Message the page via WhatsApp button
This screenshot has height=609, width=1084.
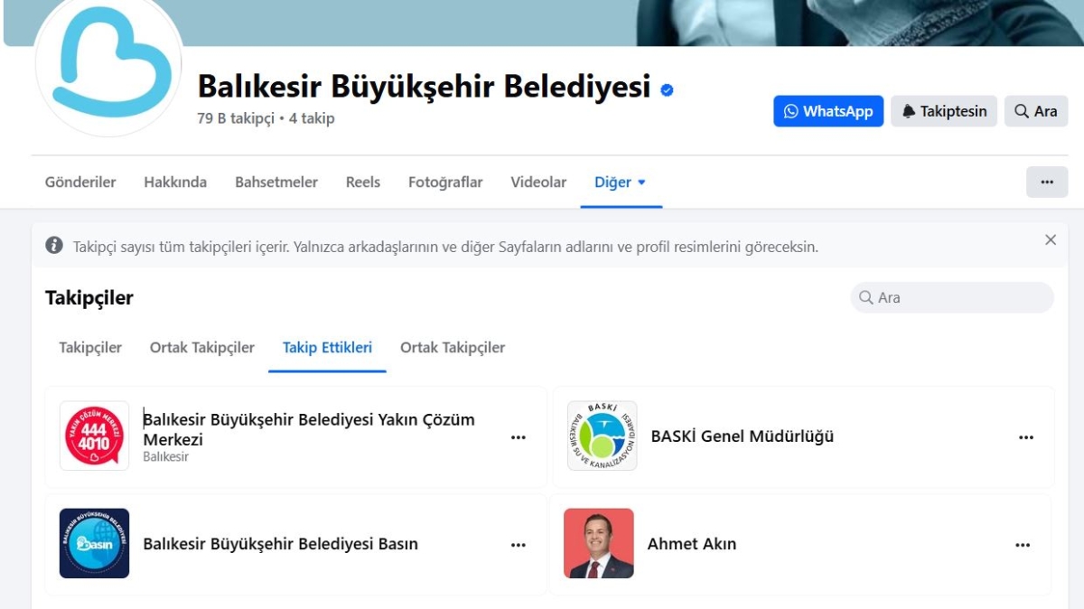click(x=828, y=111)
